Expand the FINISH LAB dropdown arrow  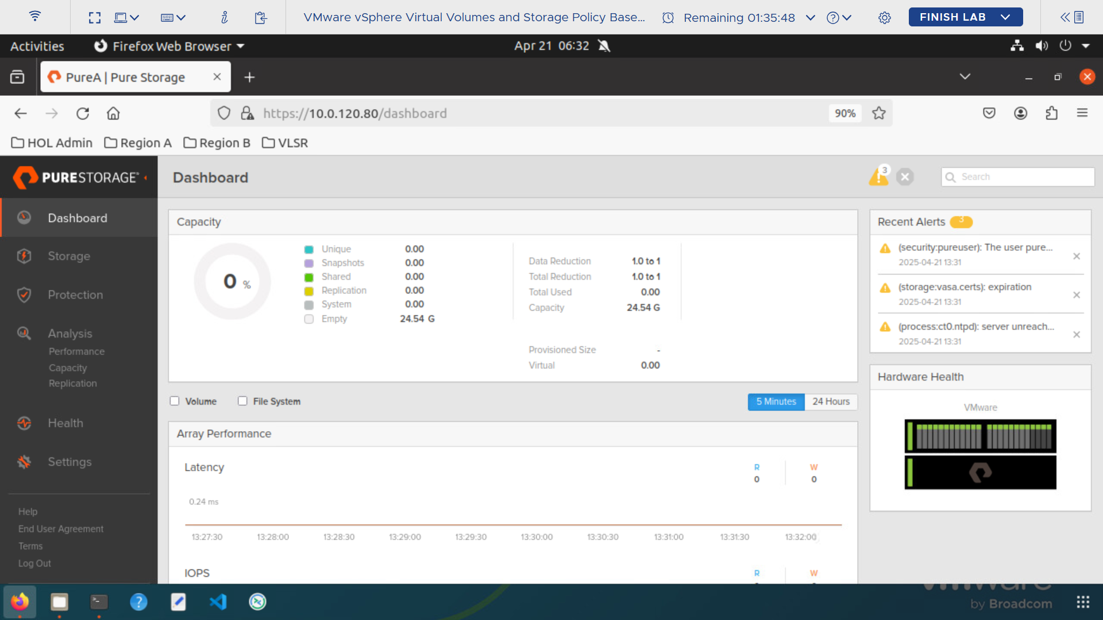tap(1006, 17)
